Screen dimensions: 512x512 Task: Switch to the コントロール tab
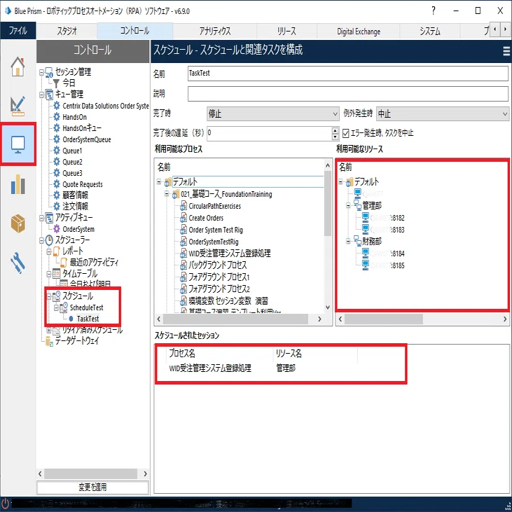point(135,31)
